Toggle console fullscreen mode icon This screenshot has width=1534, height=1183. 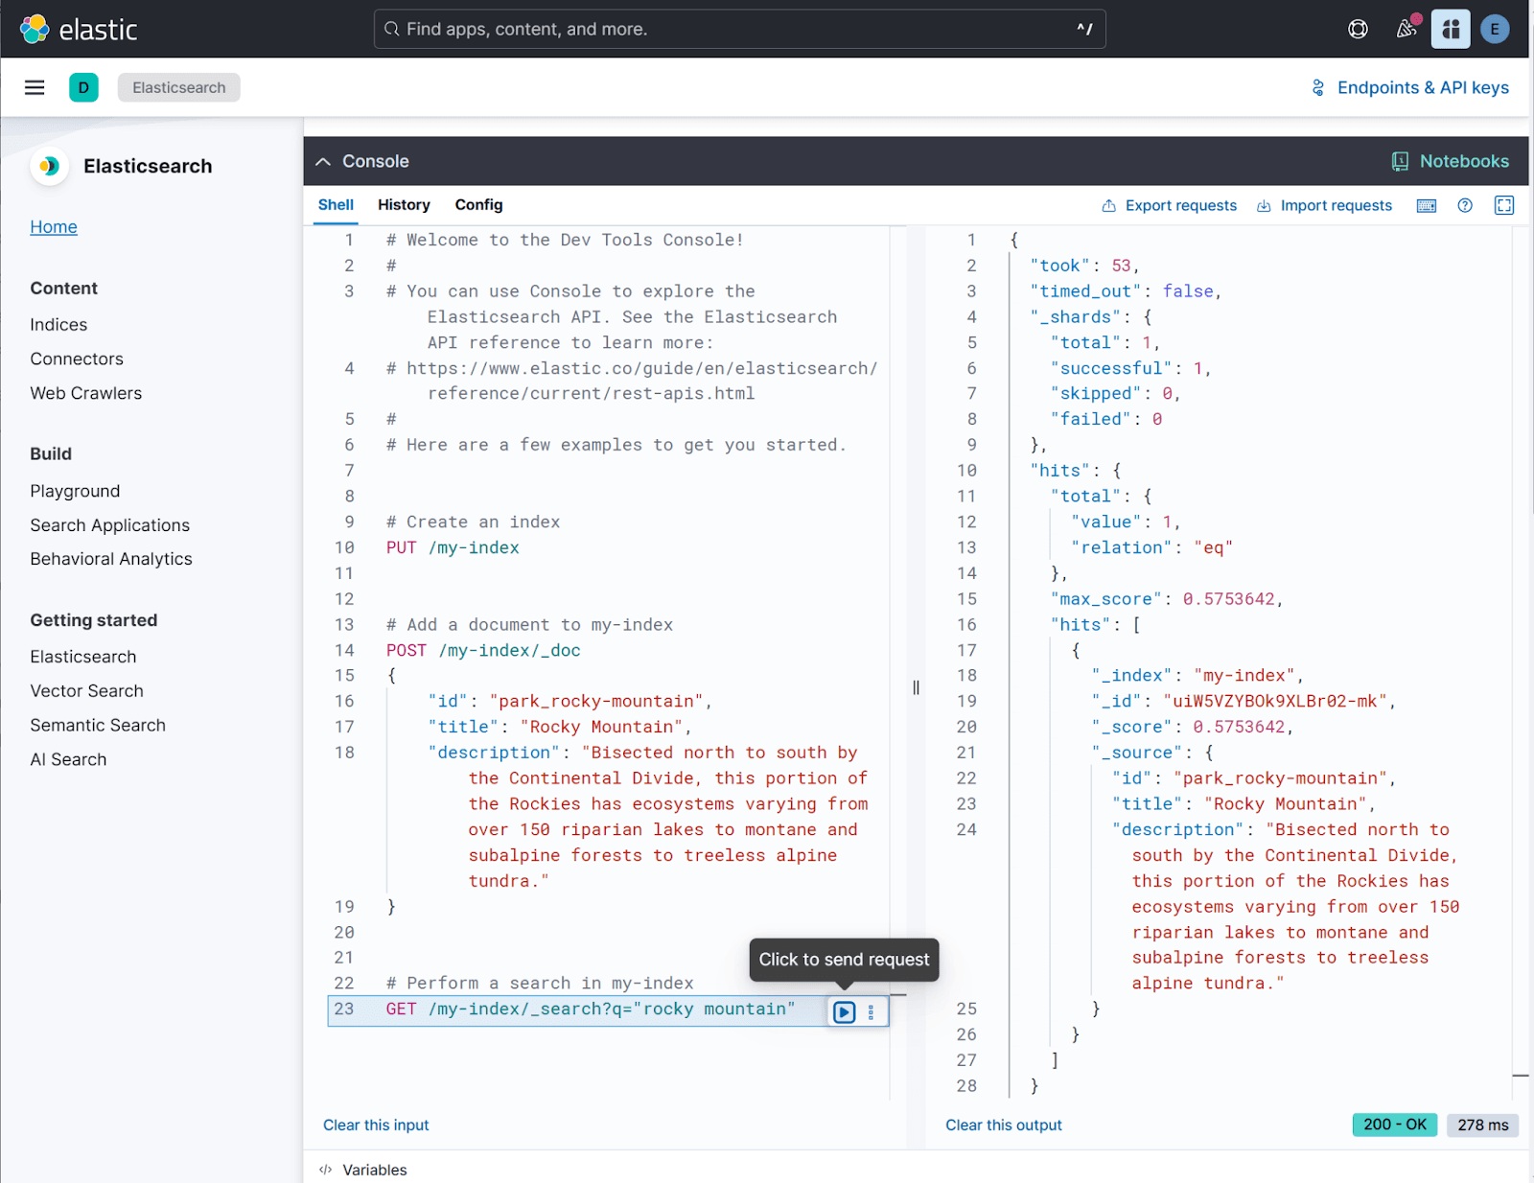coord(1503,205)
